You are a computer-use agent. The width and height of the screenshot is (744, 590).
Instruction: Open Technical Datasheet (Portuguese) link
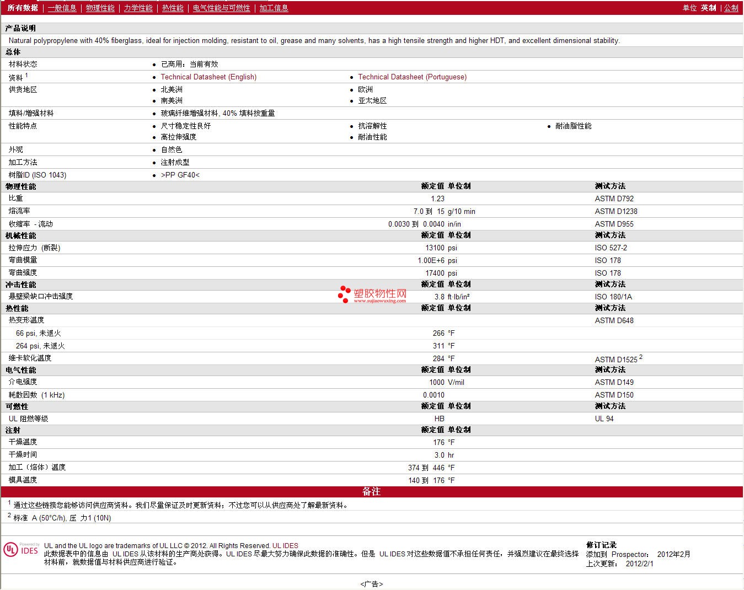coord(412,77)
